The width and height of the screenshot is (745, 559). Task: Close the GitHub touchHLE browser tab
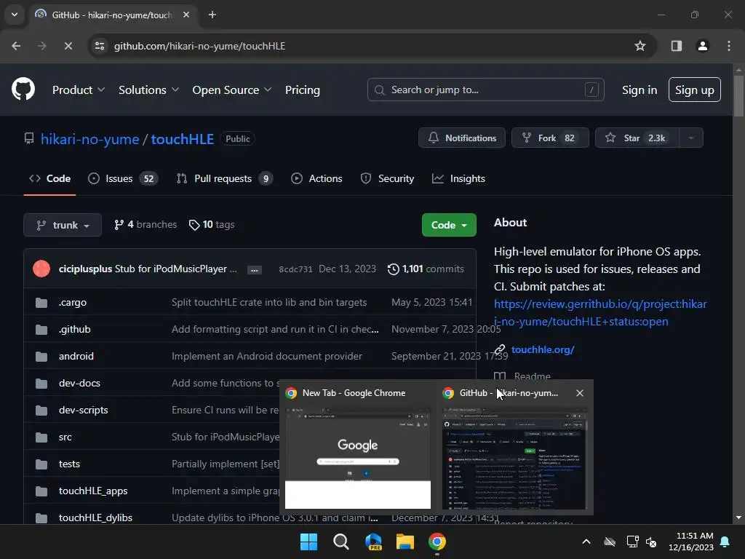(186, 15)
